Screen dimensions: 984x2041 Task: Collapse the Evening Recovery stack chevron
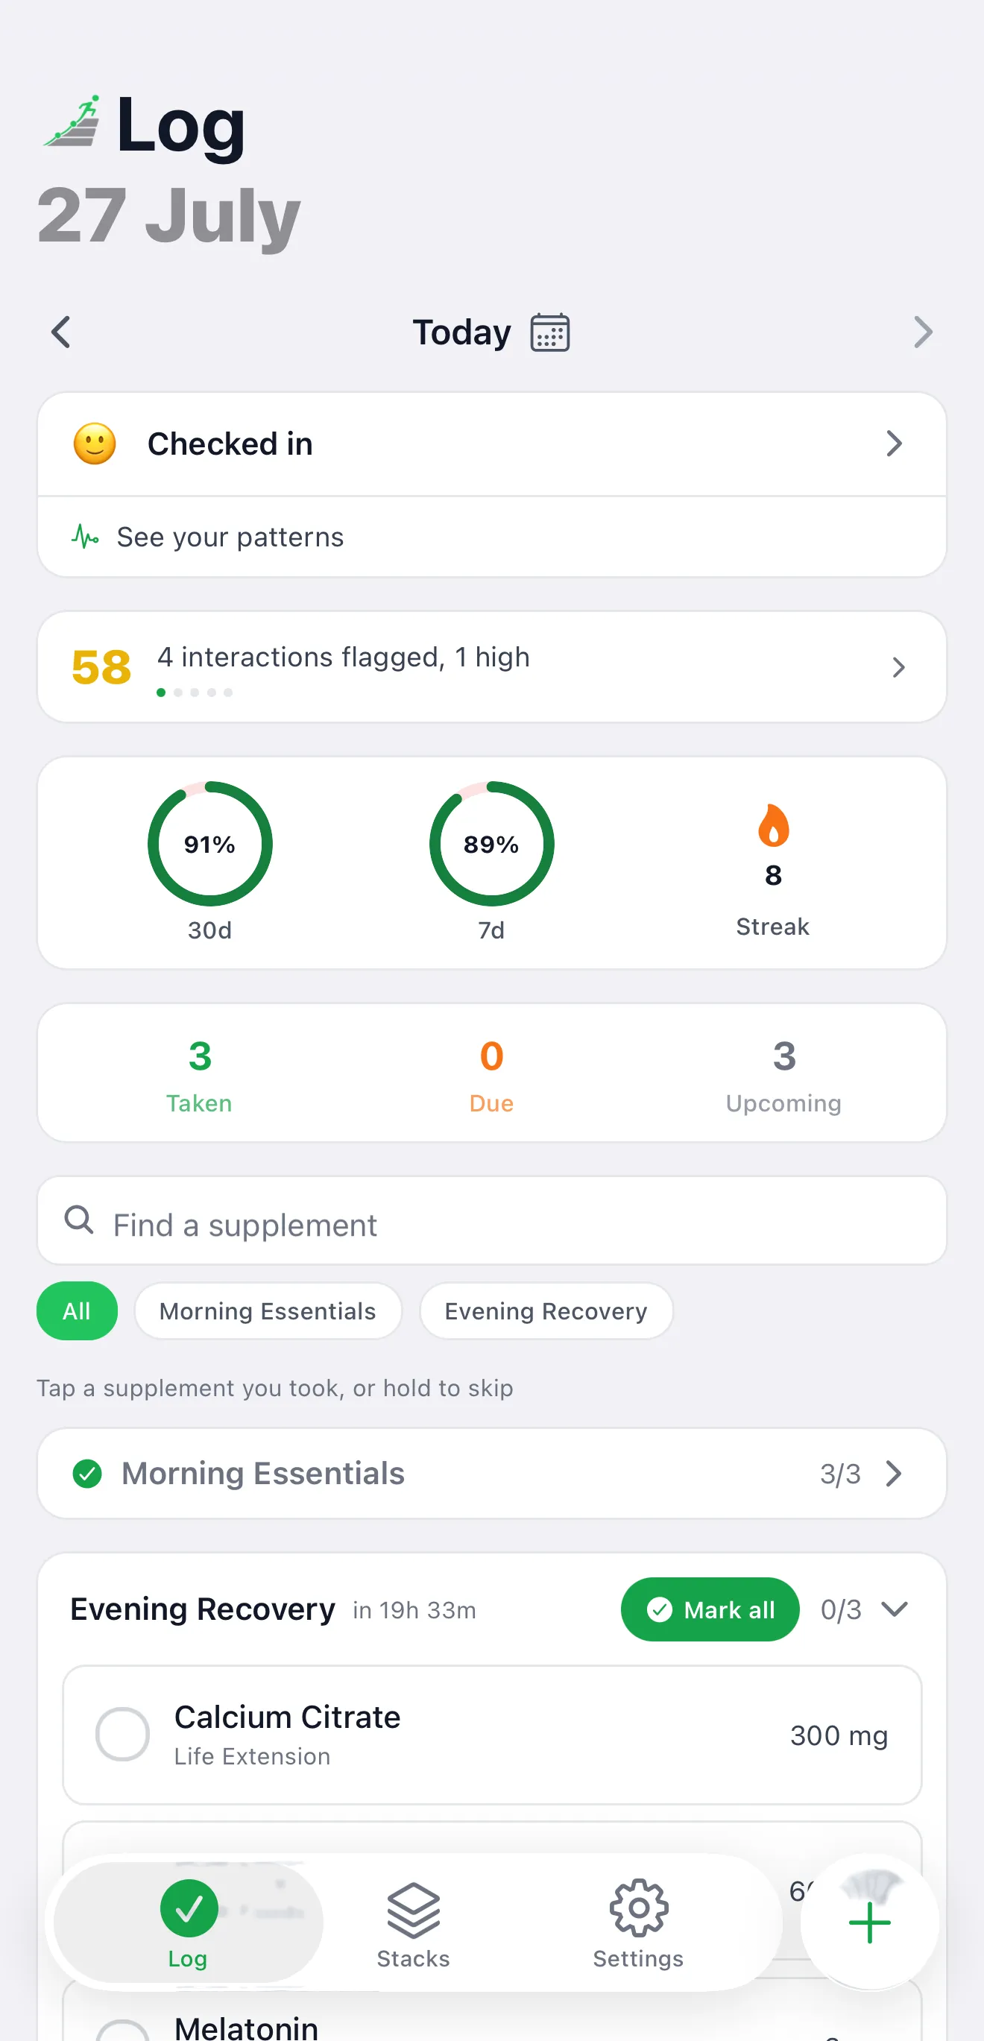click(x=895, y=1609)
